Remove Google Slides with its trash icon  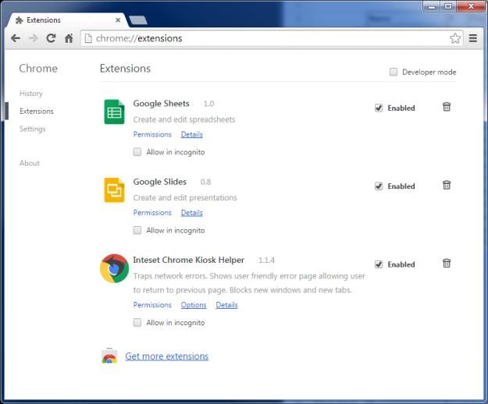447,185
